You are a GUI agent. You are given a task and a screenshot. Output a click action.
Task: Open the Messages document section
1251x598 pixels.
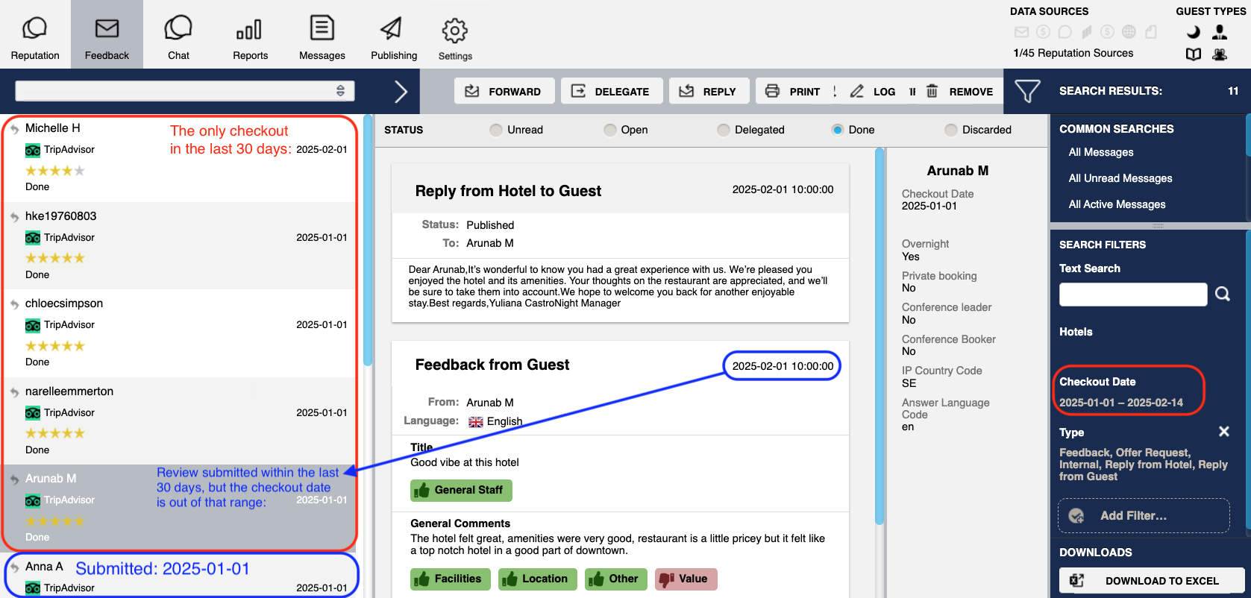pyautogui.click(x=322, y=28)
